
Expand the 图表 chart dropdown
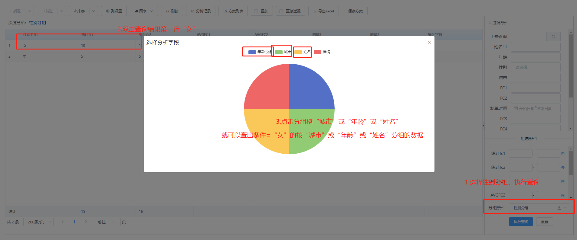tap(144, 11)
